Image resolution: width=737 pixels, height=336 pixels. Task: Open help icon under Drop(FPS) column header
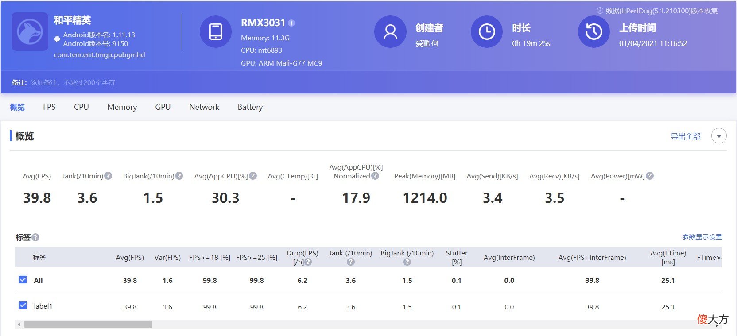pos(308,262)
